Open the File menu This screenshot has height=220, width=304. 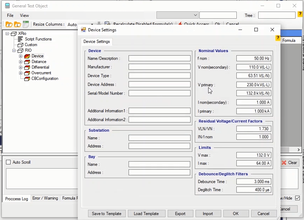click(x=10, y=15)
